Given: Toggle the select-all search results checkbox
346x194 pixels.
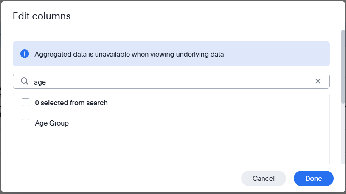Looking at the screenshot, I should point(25,103).
